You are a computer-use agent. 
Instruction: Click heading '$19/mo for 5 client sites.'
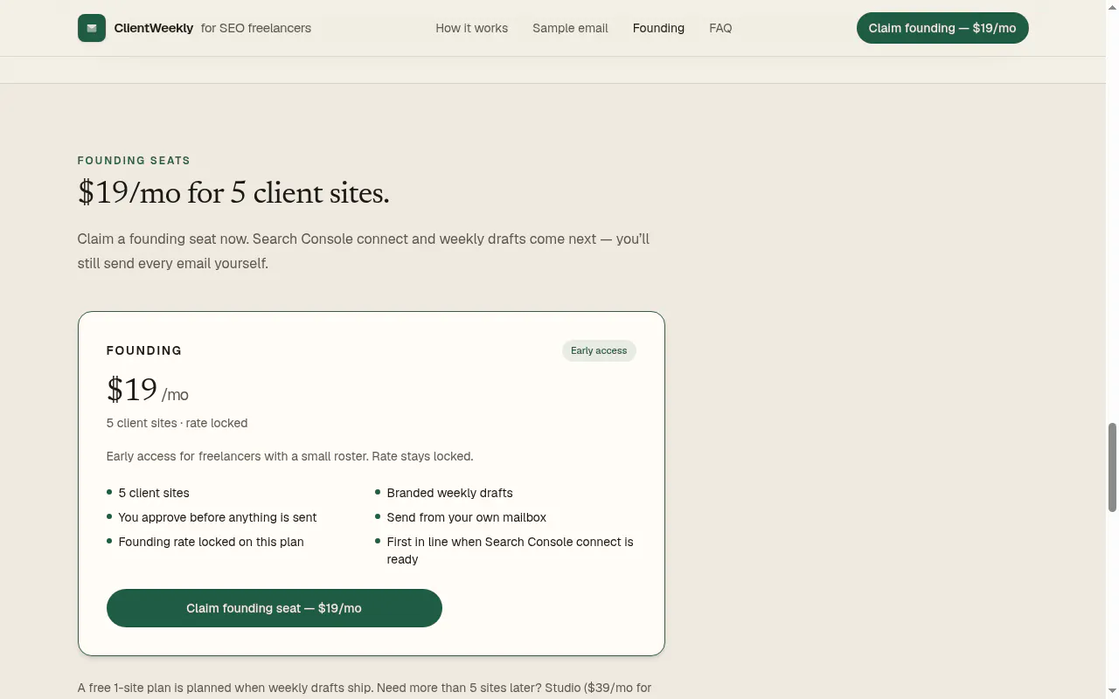(x=233, y=193)
